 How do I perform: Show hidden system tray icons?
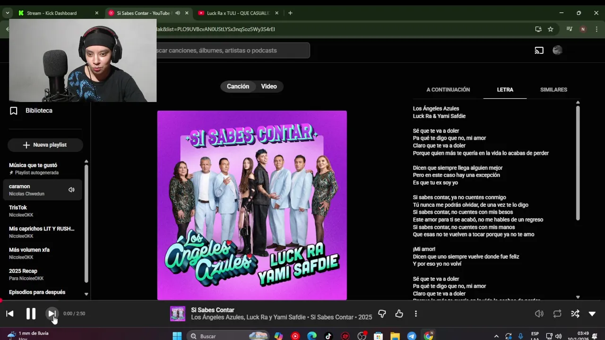click(496, 336)
